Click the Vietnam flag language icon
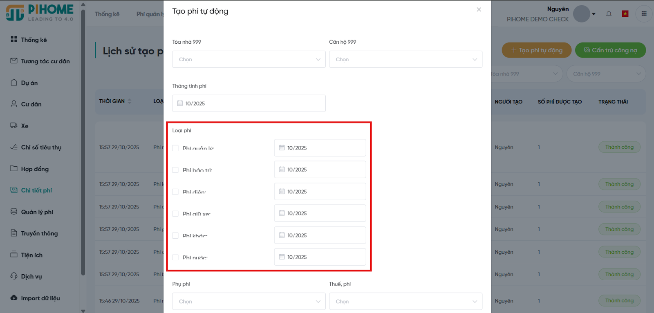Viewport: 654px width, 313px height. [x=625, y=13]
